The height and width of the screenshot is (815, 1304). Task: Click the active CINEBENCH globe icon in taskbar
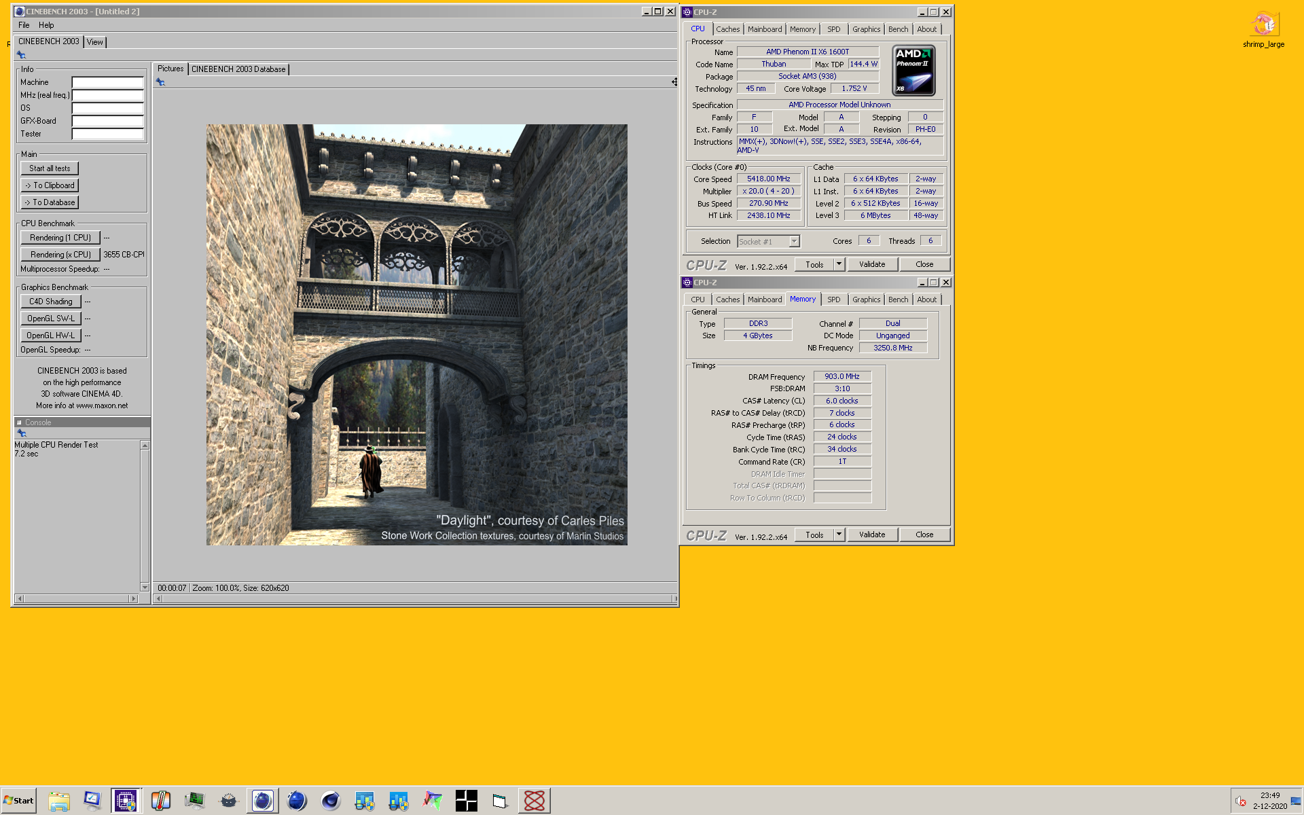coord(262,801)
